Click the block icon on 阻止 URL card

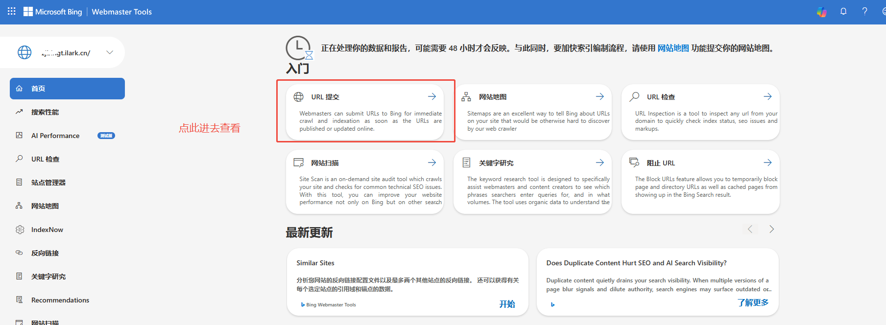tap(634, 162)
